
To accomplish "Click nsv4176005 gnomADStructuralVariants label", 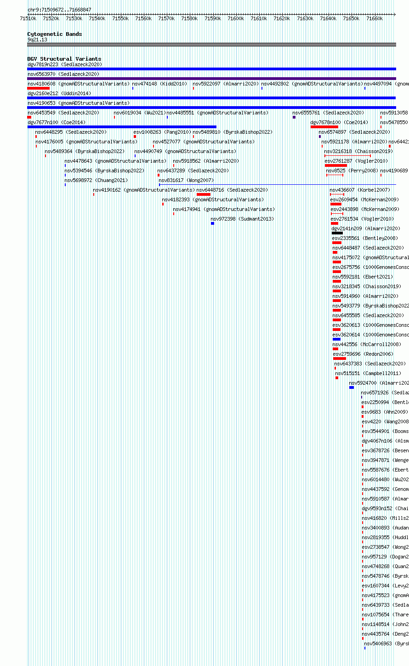I will 86,142.
